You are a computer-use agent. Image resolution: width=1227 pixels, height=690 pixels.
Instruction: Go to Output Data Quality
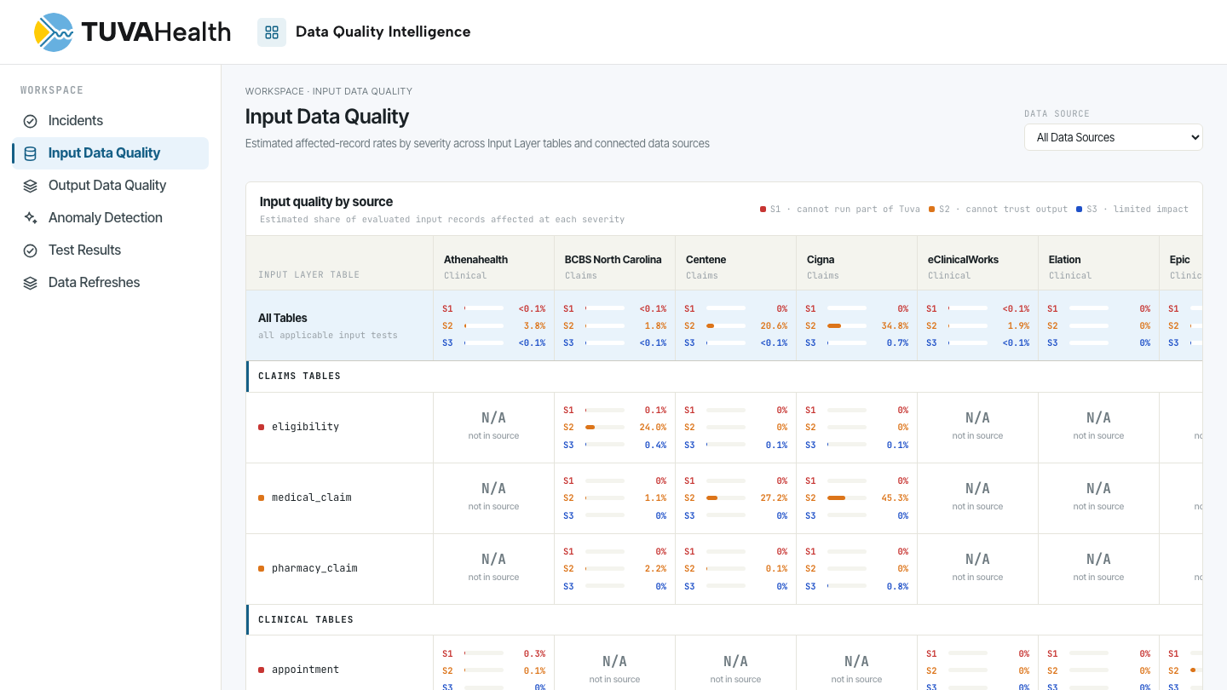click(110, 186)
